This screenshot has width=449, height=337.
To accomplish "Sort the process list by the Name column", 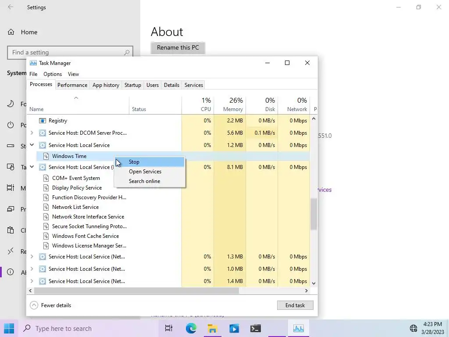I will (x=78, y=104).
